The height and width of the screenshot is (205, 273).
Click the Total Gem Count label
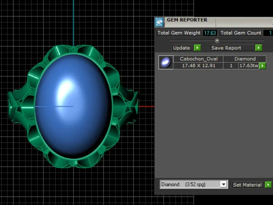(x=241, y=33)
